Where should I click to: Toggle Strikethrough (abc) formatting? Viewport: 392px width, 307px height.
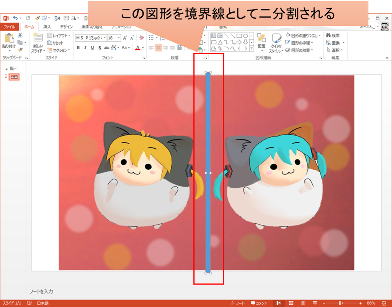click(x=106, y=47)
